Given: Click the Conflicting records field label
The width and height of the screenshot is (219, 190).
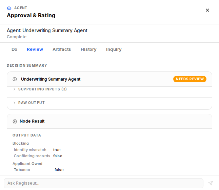Looking at the screenshot, I should (32, 156).
